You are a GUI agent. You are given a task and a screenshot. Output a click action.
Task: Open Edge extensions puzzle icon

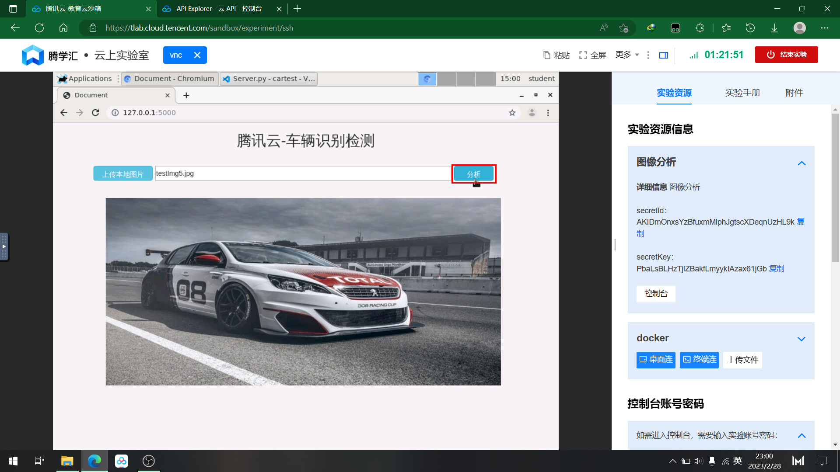(700, 28)
